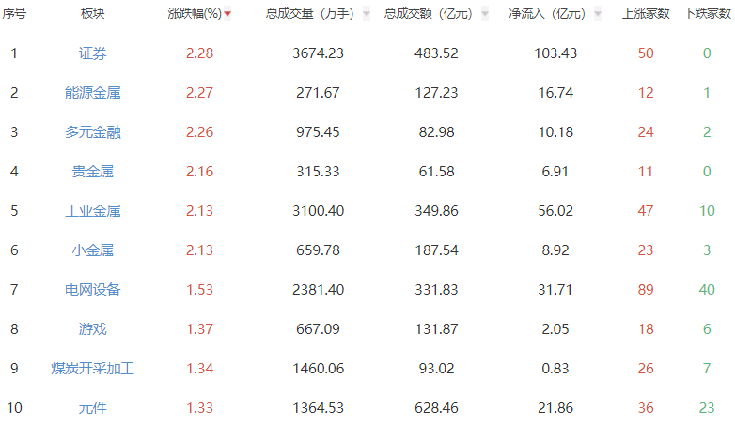Screen dimensions: 735x425
Task: Select the 元件 sector link
Action: (93, 408)
